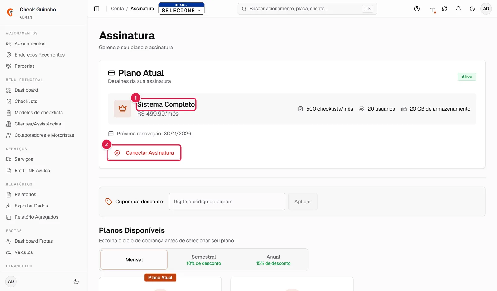
Task: Click the Aplicar coupon button
Action: coord(303,202)
